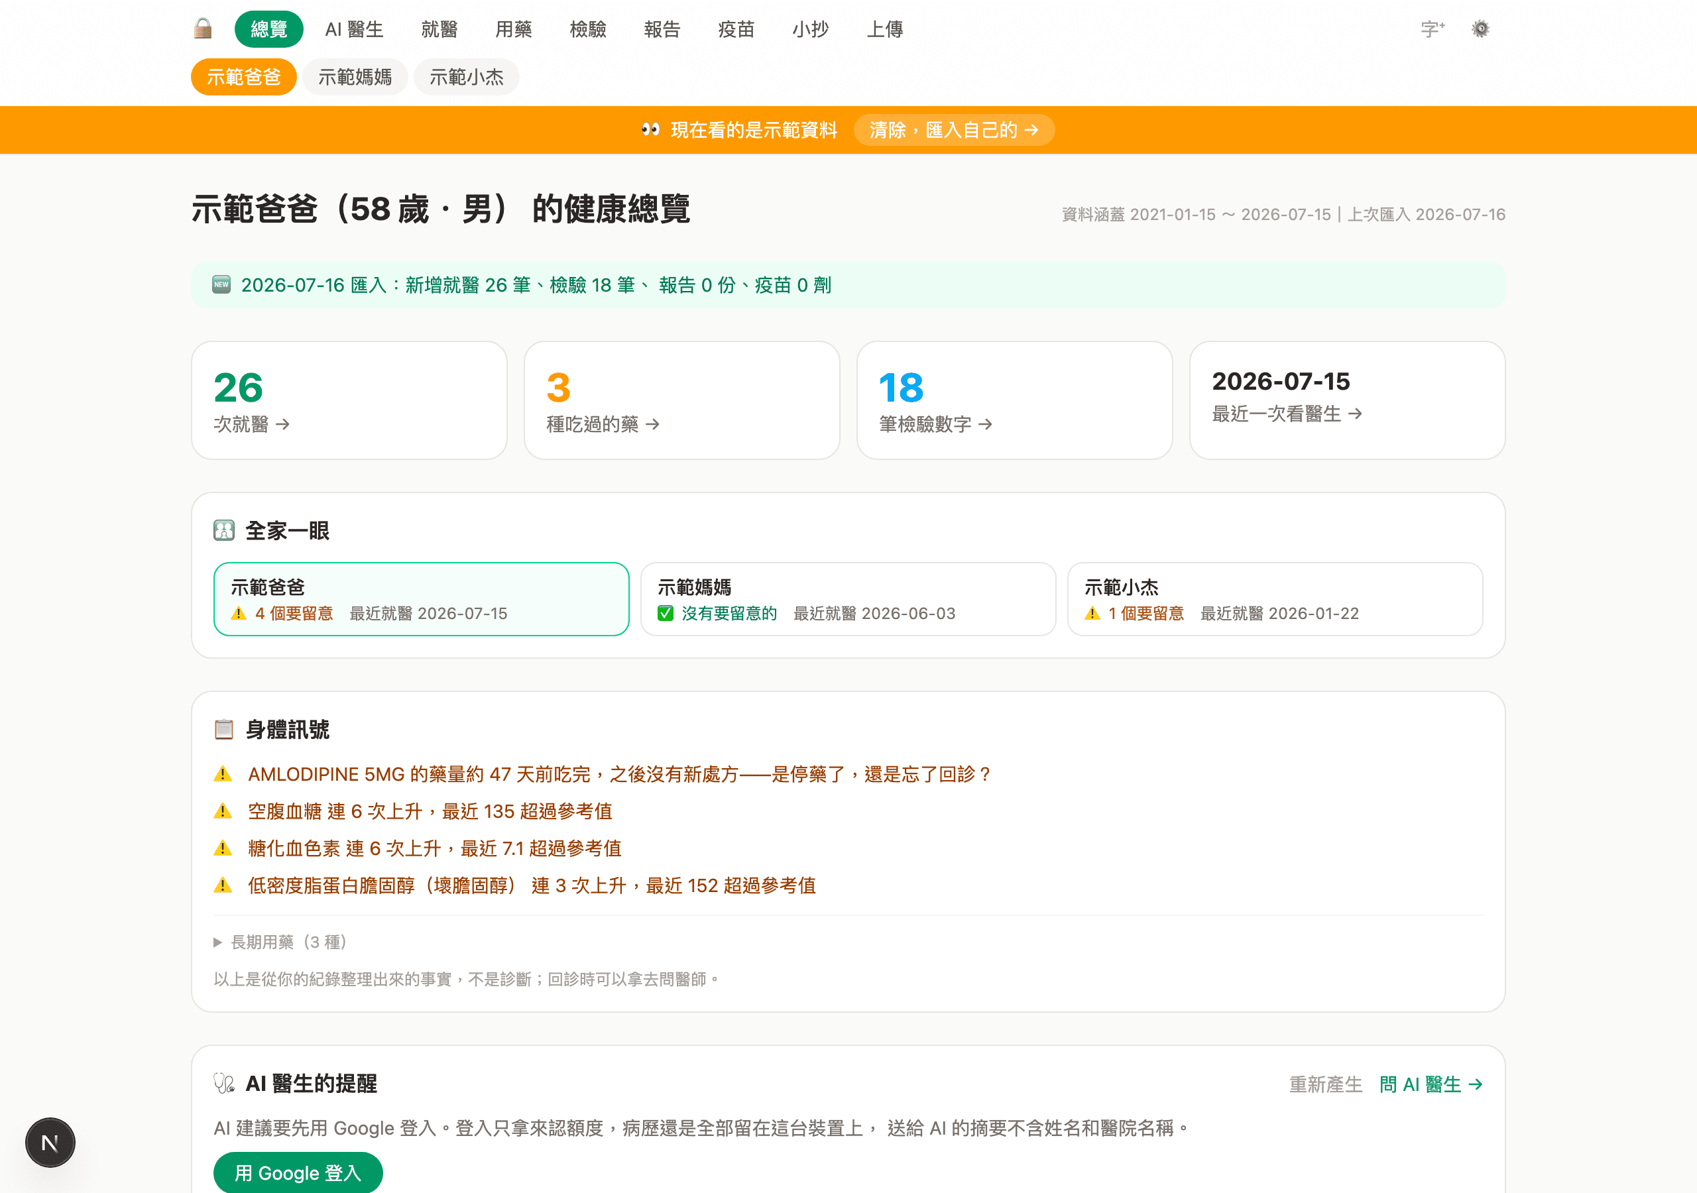Click the warning icon beside AMLODIPINE 5MG alert
1697x1193 pixels.
point(223,774)
